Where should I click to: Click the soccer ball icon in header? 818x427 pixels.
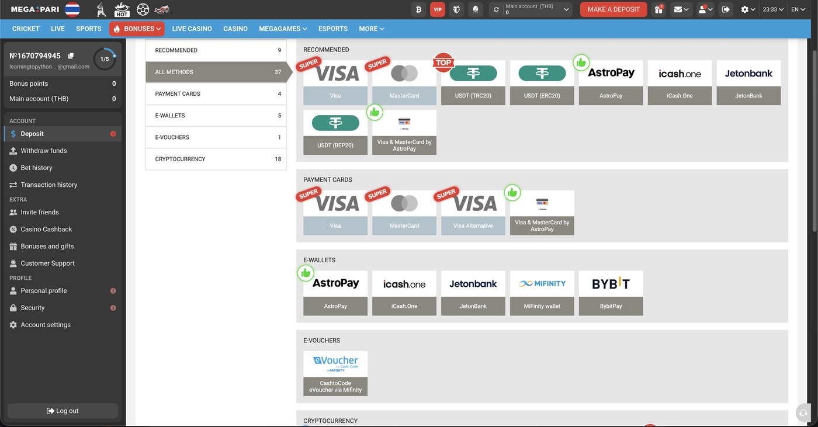pos(143,9)
